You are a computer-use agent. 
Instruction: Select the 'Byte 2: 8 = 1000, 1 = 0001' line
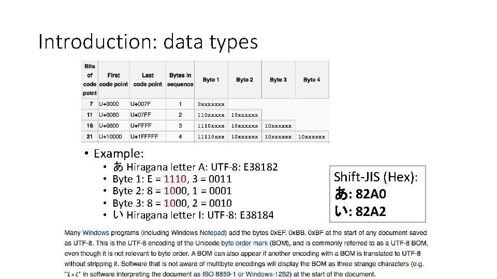[172, 191]
